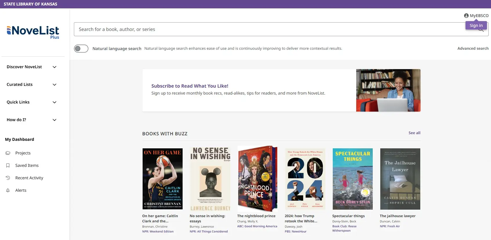
Task: Click author Burney, Lawrence
Action: [x=202, y=227]
